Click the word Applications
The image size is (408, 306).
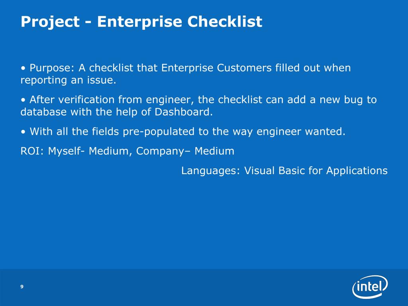pyautogui.click(x=357, y=171)
